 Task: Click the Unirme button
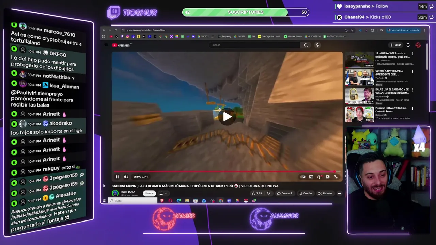(x=150, y=193)
